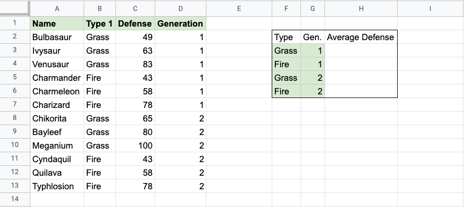Select the Bulbasaur cell
The image size is (464, 207).
(x=57, y=37)
